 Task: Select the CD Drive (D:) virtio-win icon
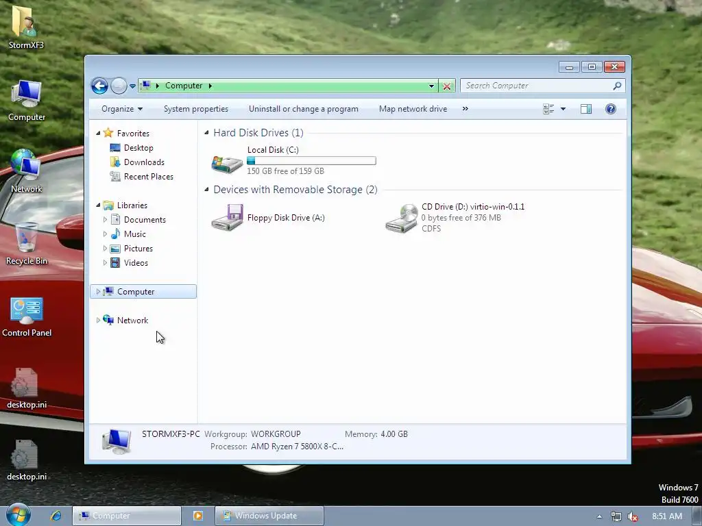[402, 218]
